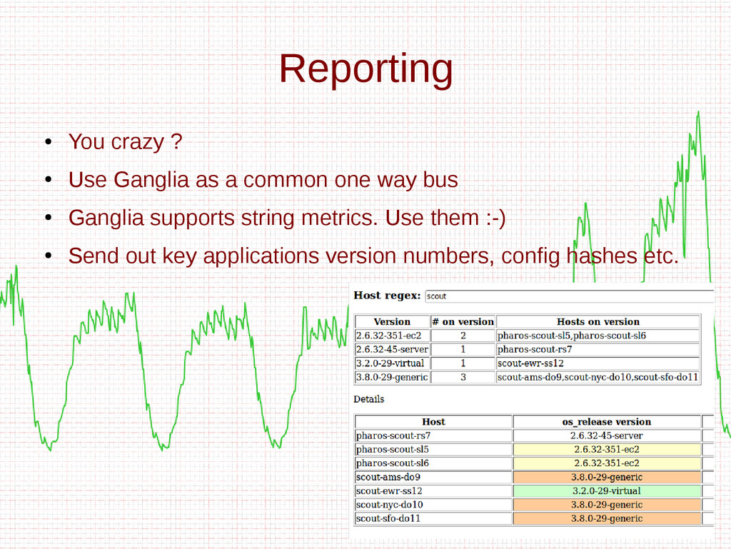This screenshot has height=549, width=731.
Task: Click the 'Host' column header in details table
Action: 433,422
